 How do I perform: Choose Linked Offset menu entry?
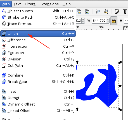pos(38,111)
